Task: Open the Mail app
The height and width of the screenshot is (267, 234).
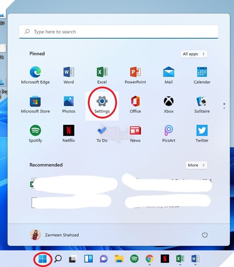Action: coord(169,75)
